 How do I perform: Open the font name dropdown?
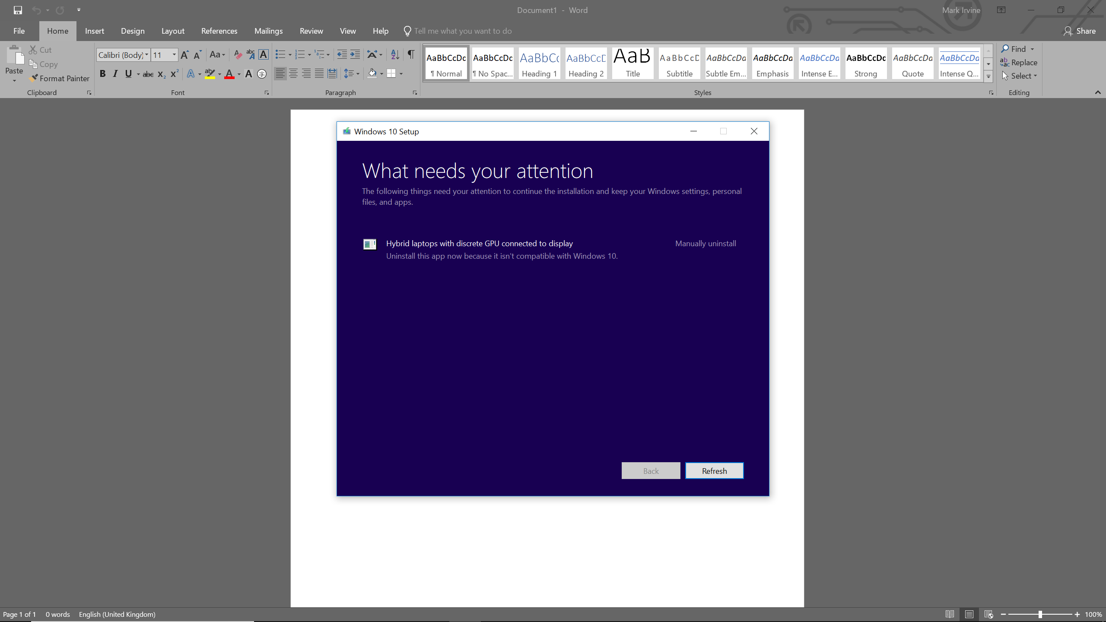(147, 55)
